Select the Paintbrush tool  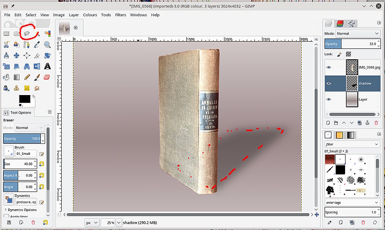tap(37, 77)
